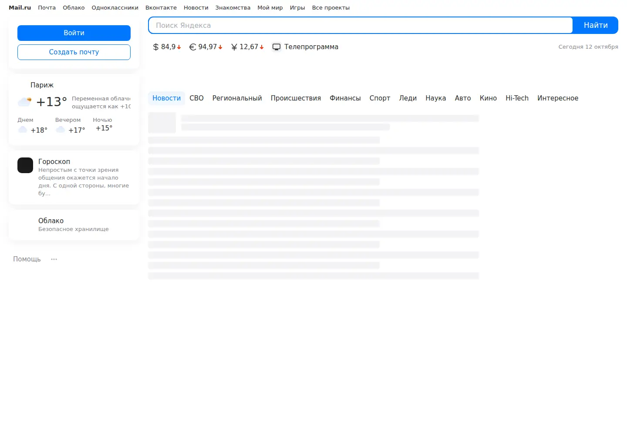Viewport: 627px width, 435px height.
Task: Open the Гороскоп widget title
Action: (54, 162)
